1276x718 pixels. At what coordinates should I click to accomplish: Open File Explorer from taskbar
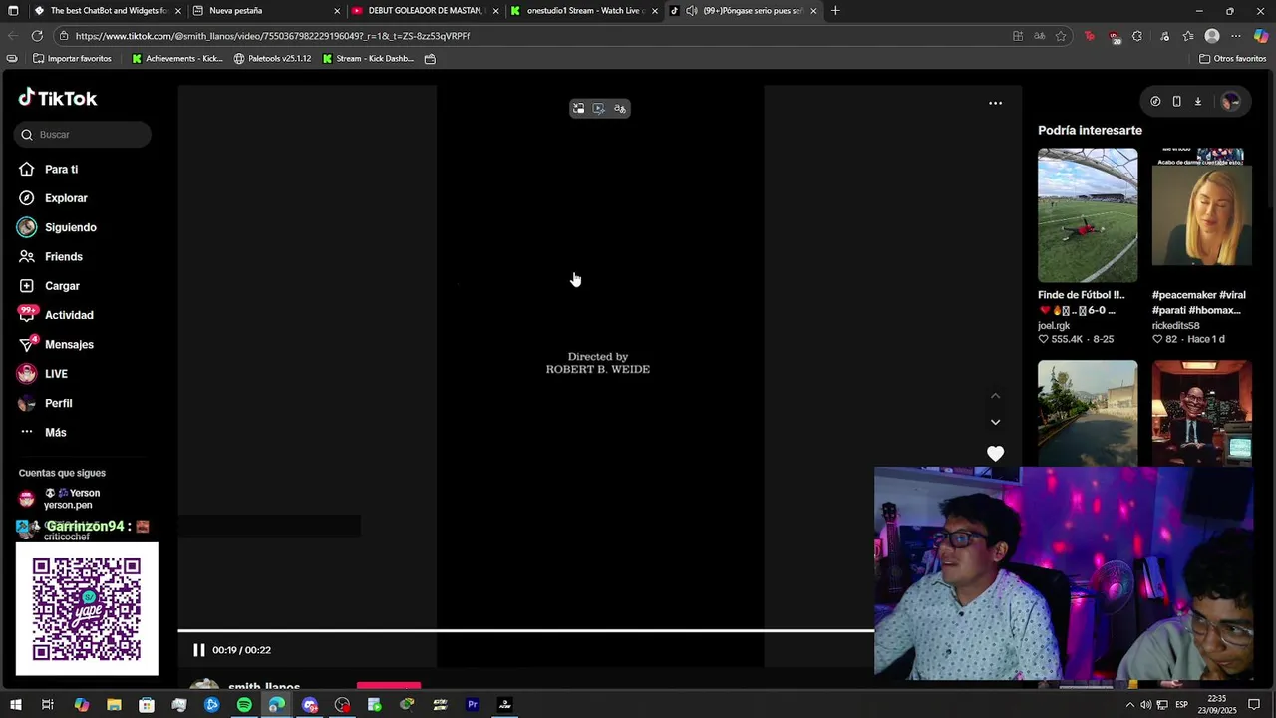[x=114, y=705]
